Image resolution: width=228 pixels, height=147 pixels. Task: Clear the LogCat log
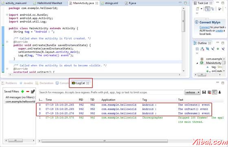pos(209,92)
